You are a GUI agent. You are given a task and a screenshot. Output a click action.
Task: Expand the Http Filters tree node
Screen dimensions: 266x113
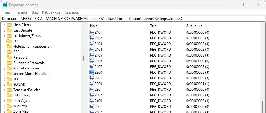click(4, 25)
